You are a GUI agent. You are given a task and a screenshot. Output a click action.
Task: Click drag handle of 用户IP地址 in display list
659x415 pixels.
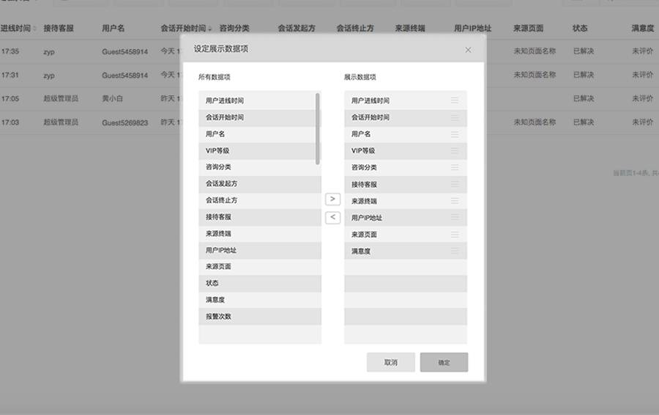tap(454, 218)
